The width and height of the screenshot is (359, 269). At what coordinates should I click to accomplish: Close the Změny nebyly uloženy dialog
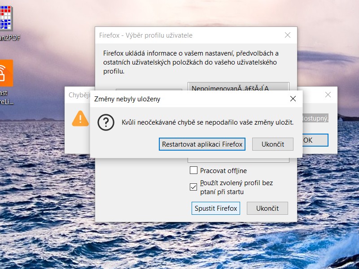tap(293, 99)
